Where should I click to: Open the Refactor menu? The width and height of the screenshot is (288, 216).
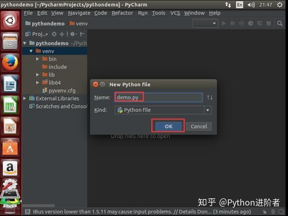pyautogui.click(x=122, y=13)
